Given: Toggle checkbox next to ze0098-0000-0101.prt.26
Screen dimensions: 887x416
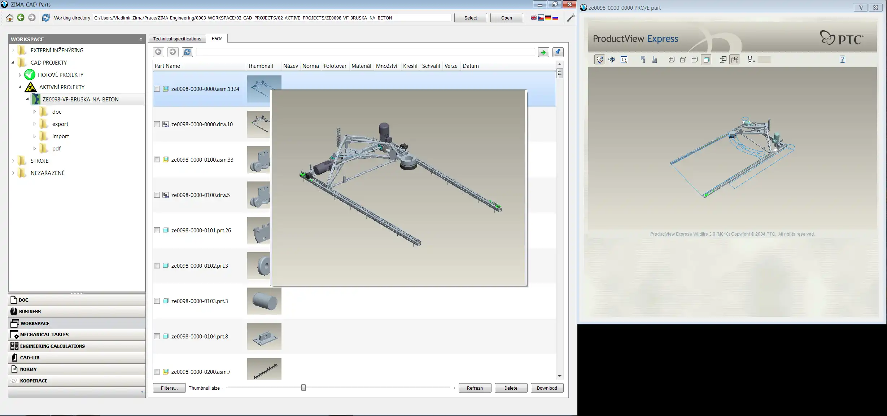Looking at the screenshot, I should click(x=157, y=230).
